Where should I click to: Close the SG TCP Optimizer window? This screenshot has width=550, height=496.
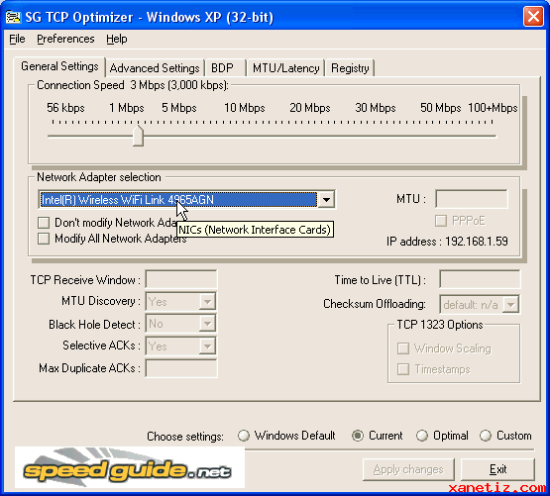533,17
